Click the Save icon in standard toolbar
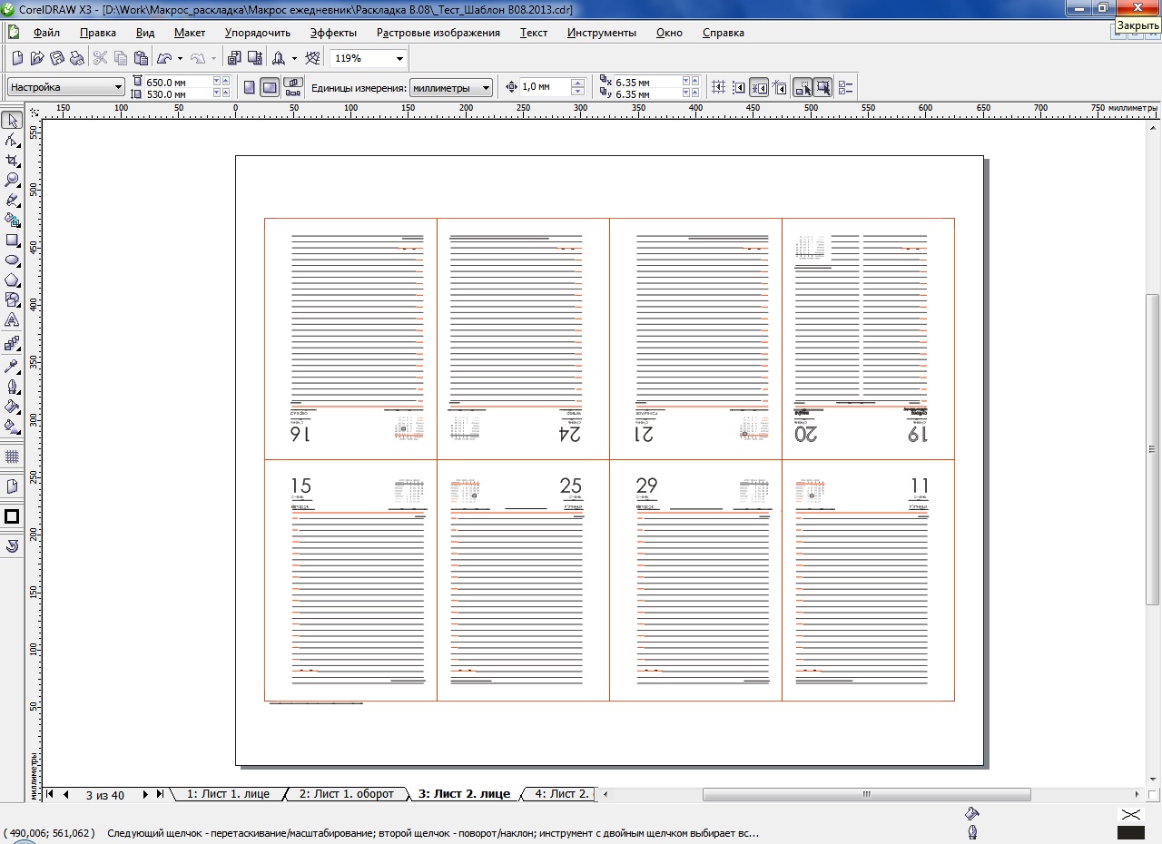The image size is (1162, 844). pyautogui.click(x=57, y=58)
